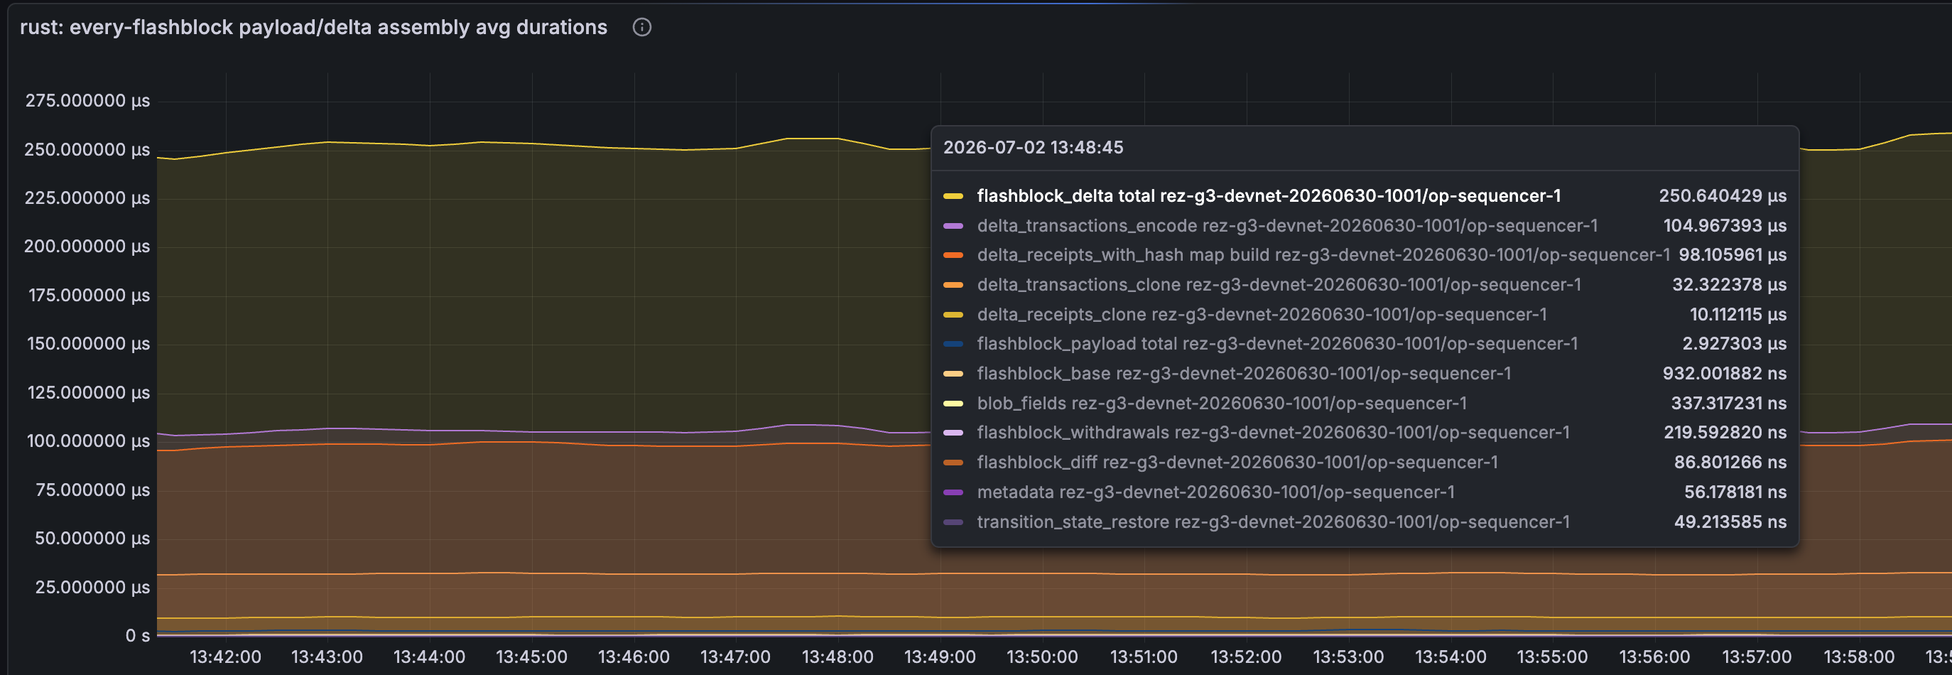The image size is (1952, 675).
Task: Click the panel description info icon
Action: 642,27
